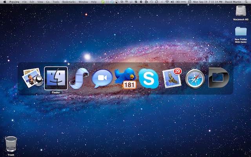The image size is (251, 157).
Task: Open Spotlight search magnifier
Action: (246, 2)
